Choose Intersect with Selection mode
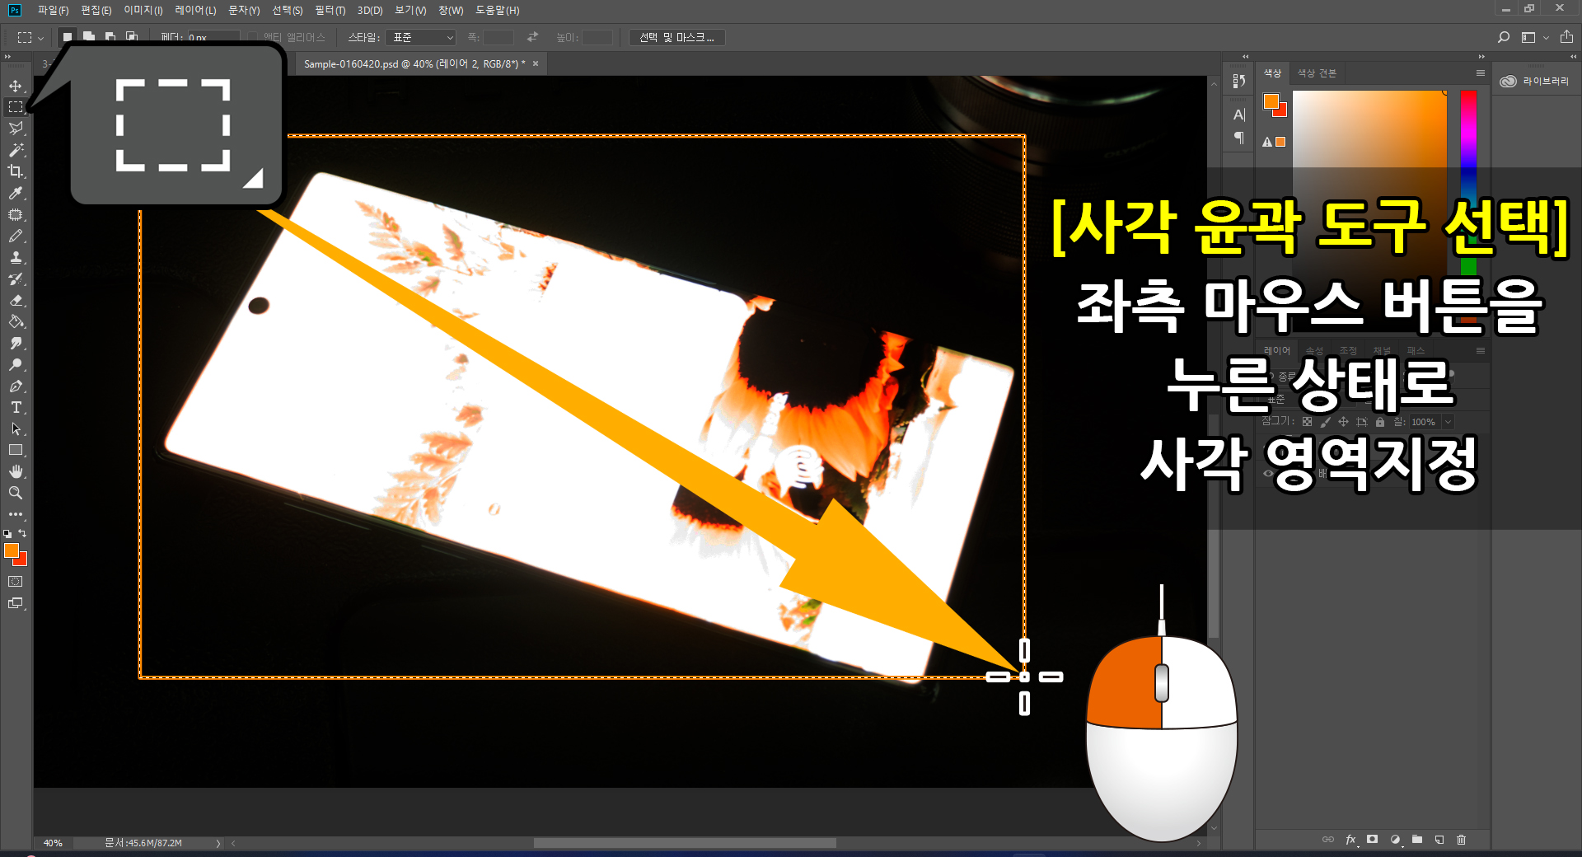This screenshot has height=857, width=1582. [x=132, y=37]
